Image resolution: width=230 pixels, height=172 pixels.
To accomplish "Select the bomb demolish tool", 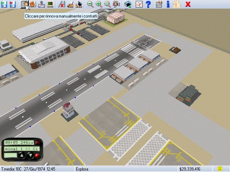I will (79, 4).
